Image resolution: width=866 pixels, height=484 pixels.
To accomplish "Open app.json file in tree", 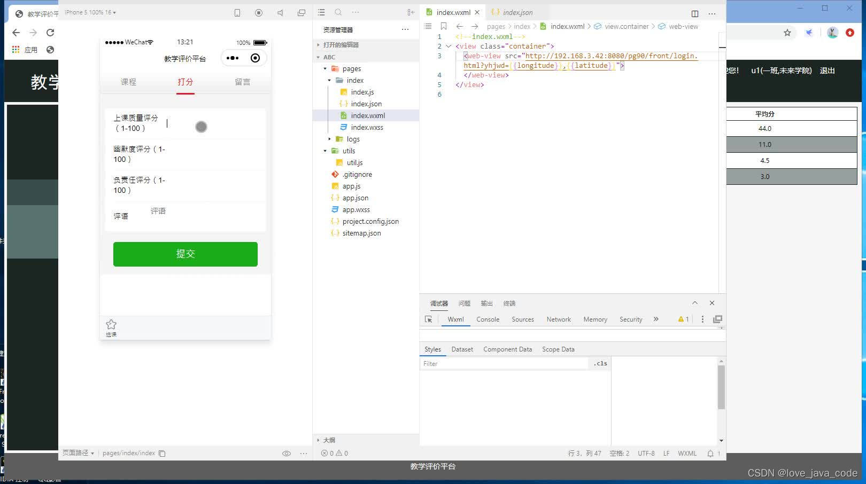I will [x=355, y=198].
